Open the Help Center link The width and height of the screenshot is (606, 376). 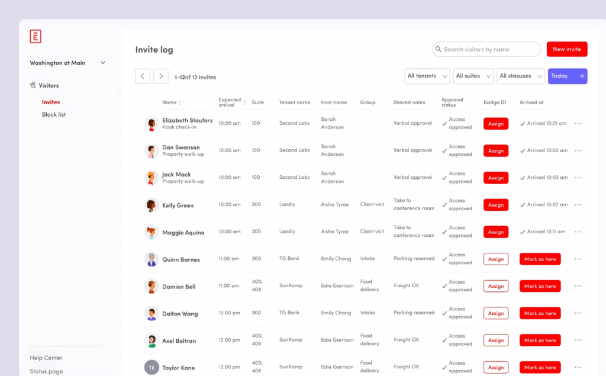(x=46, y=358)
